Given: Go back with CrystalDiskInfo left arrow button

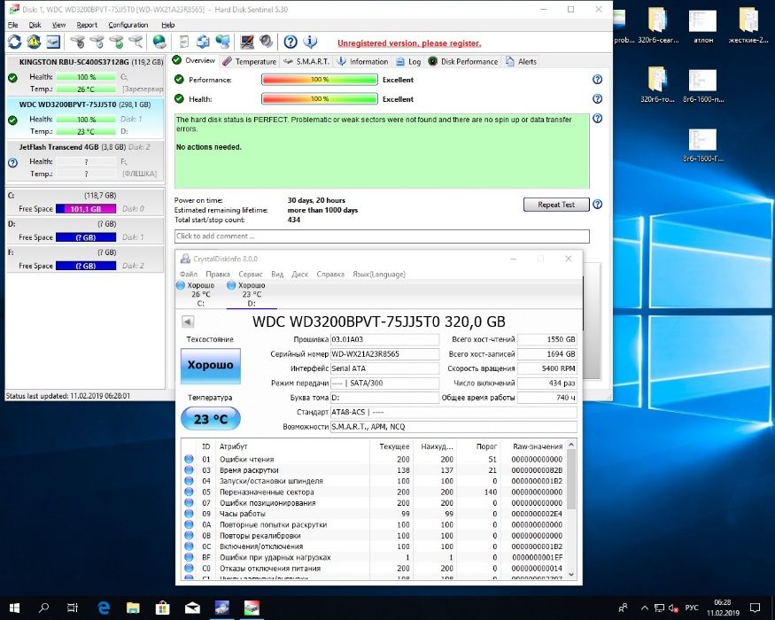Looking at the screenshot, I should 188,322.
